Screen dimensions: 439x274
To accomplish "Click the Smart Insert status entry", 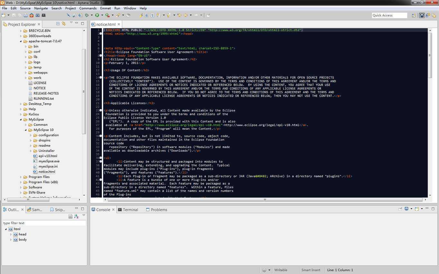I will click(311, 270).
